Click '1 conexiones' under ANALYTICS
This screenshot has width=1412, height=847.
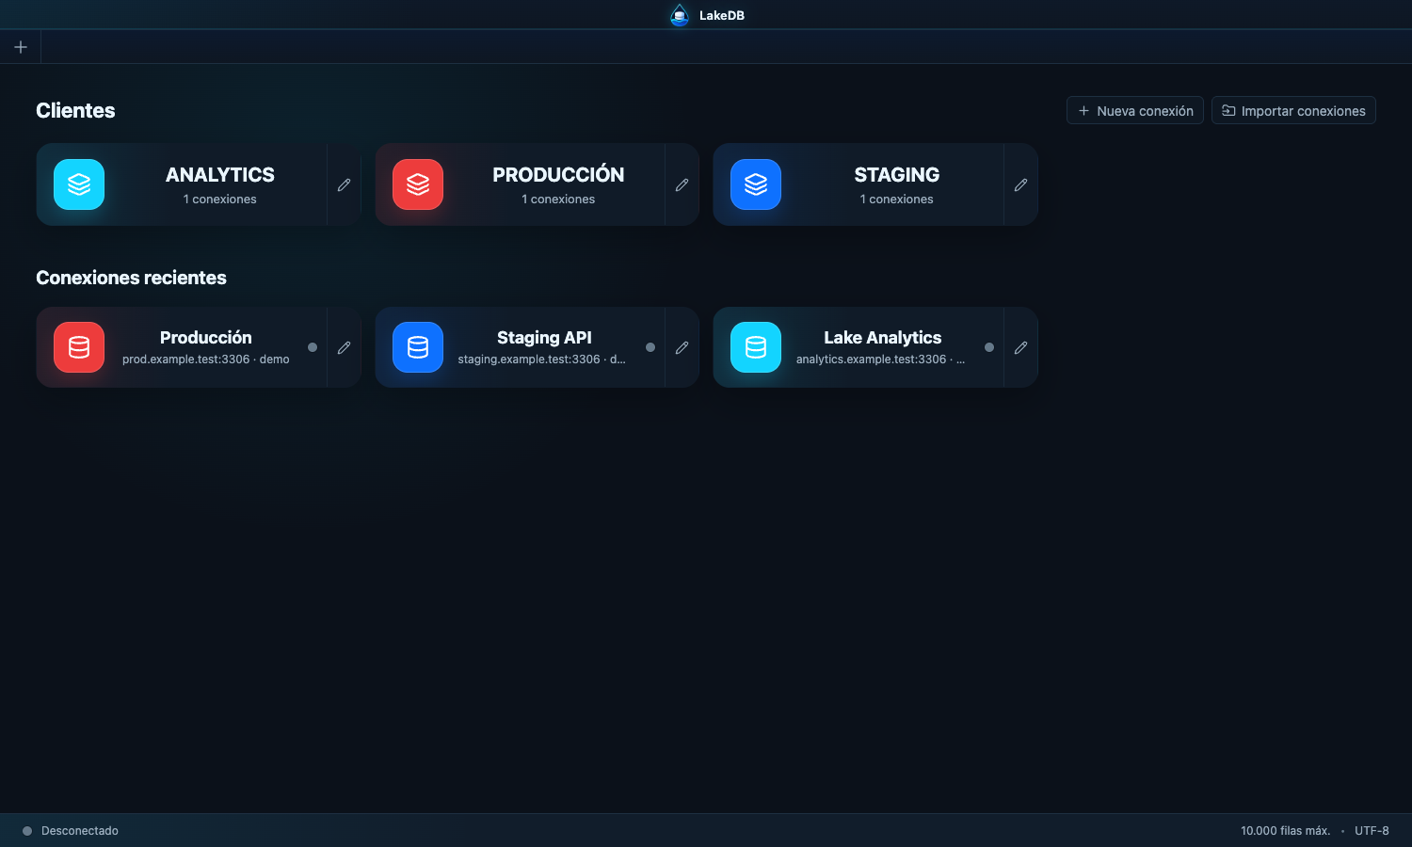[220, 200]
